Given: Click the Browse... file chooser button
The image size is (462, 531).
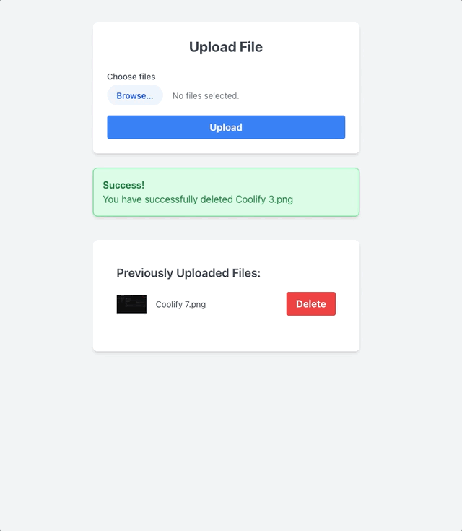Looking at the screenshot, I should point(135,95).
